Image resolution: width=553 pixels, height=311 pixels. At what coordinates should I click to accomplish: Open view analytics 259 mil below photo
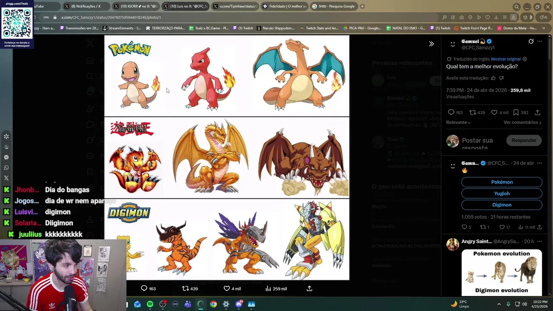pyautogui.click(x=276, y=289)
